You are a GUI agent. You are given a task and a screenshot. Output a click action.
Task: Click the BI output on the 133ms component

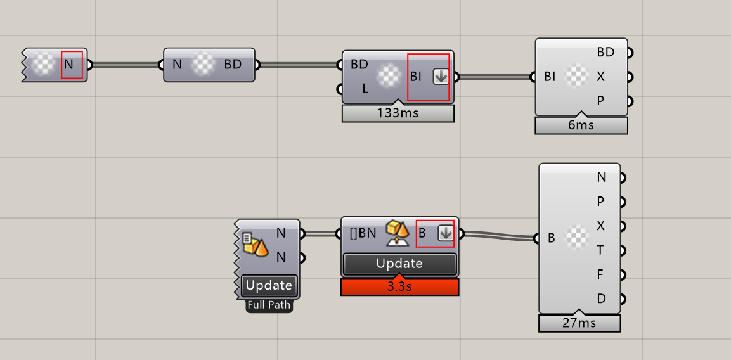click(416, 77)
